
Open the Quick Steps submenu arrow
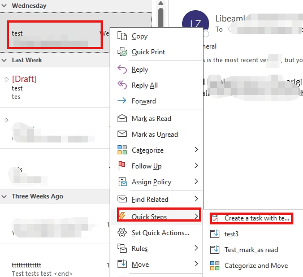(x=196, y=216)
